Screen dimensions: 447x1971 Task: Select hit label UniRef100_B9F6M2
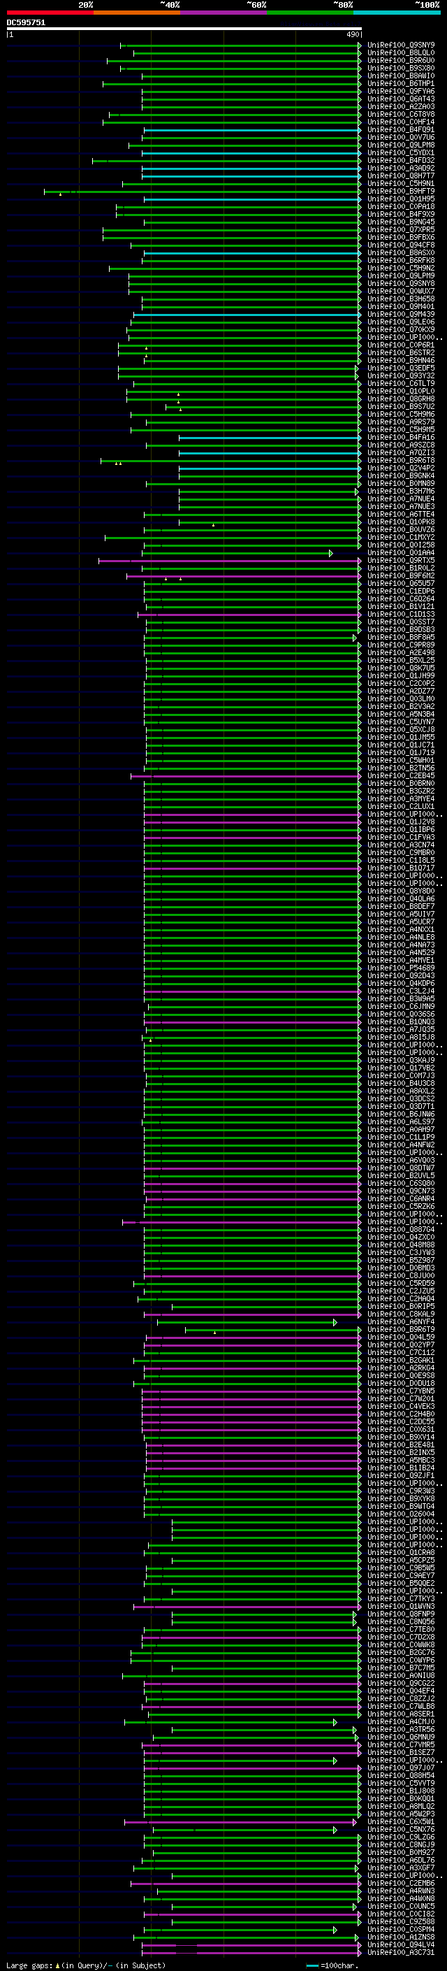coord(401,575)
